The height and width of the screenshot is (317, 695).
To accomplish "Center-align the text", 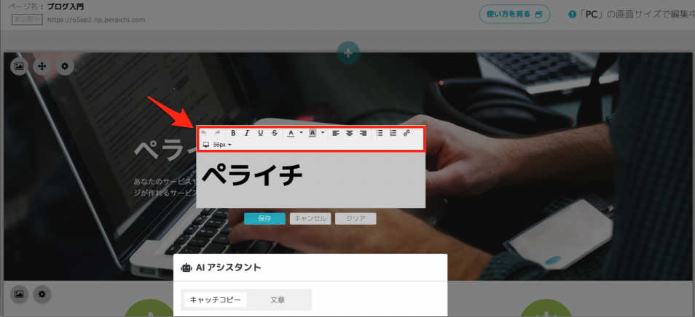I will pyautogui.click(x=350, y=133).
